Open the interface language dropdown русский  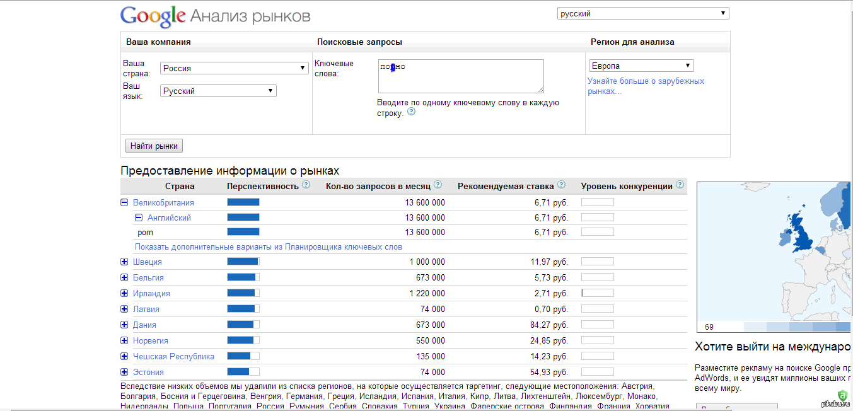coord(643,13)
